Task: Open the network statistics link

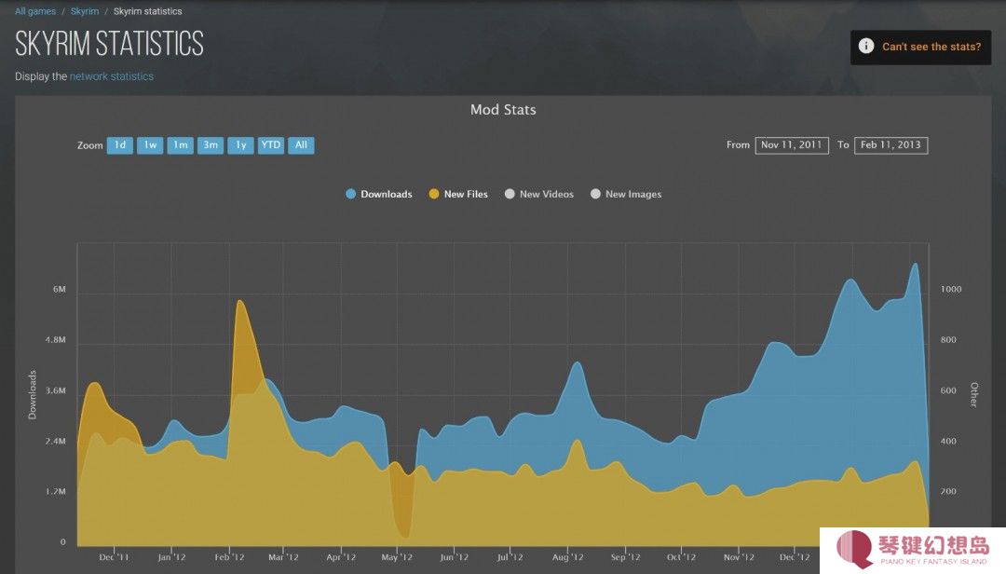Action: point(112,76)
